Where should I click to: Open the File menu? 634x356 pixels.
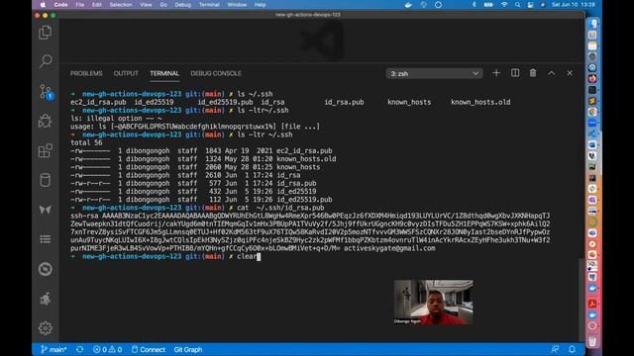pos(80,5)
